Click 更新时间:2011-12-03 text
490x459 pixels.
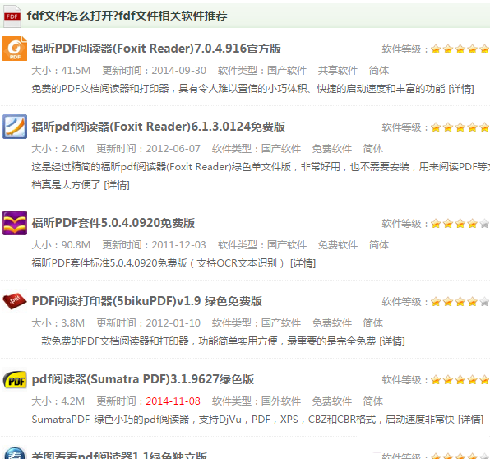point(154,245)
